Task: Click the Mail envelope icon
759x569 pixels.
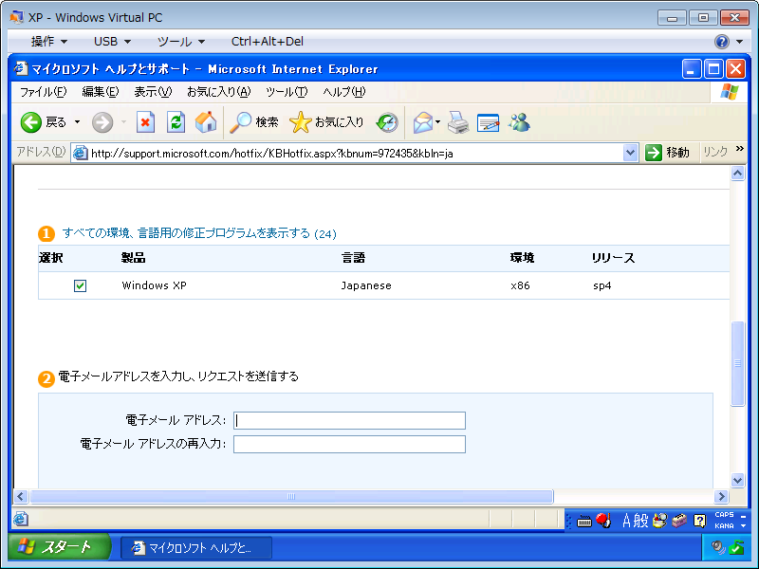Action: 422,122
